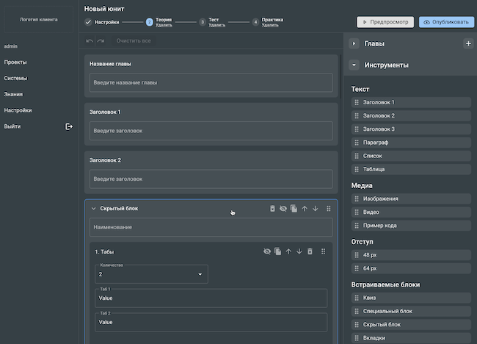Toggle visibility of Скрытый блок

[x=283, y=209]
